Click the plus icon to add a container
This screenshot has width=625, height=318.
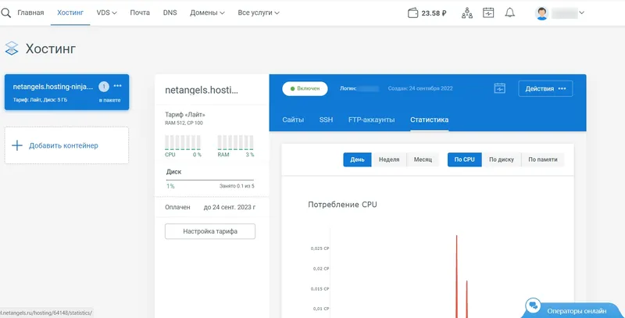(x=17, y=145)
